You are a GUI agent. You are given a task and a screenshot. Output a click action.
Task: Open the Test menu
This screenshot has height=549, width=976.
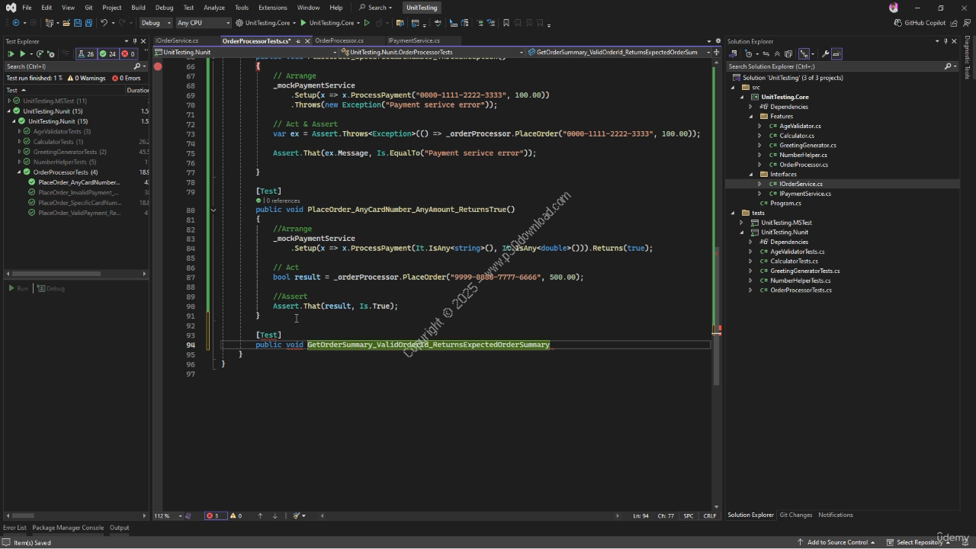click(x=188, y=8)
